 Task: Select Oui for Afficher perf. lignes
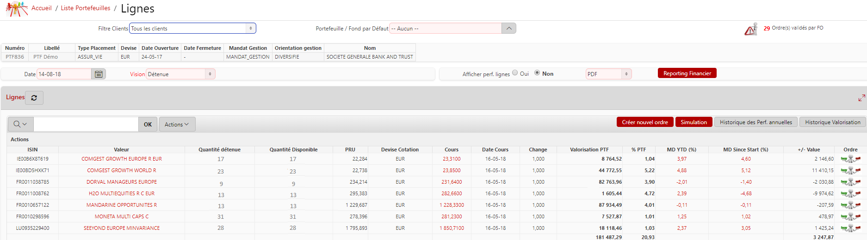point(515,73)
